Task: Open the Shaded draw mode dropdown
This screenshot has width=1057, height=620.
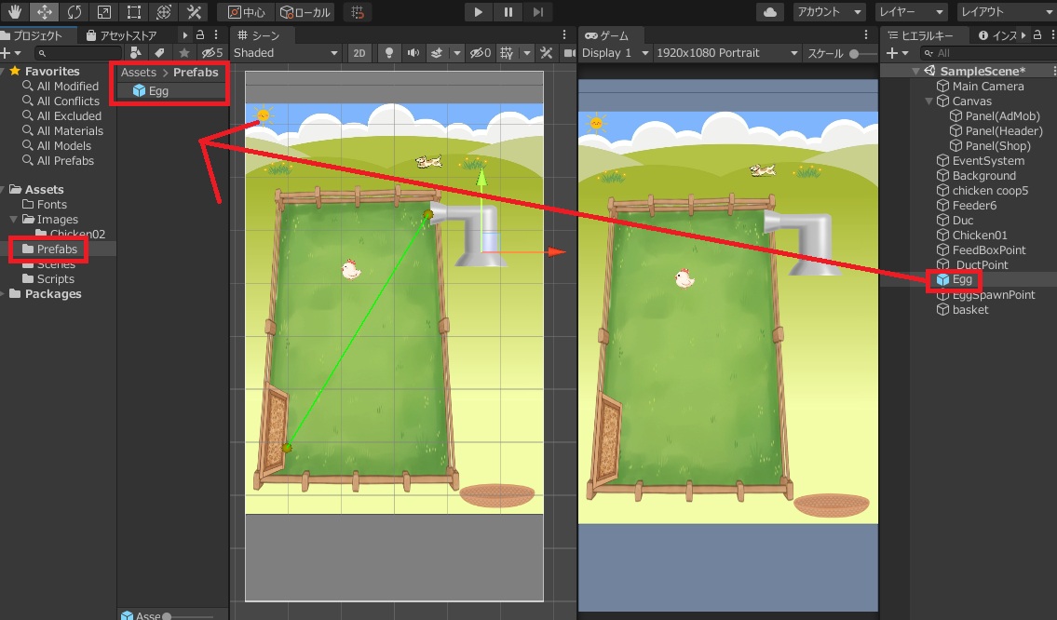Action: click(286, 53)
